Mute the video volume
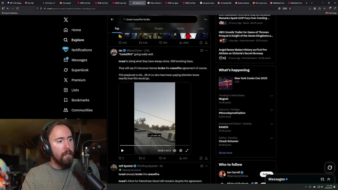Image resolution: width=338 pixels, height=190 pixels. click(x=175, y=150)
